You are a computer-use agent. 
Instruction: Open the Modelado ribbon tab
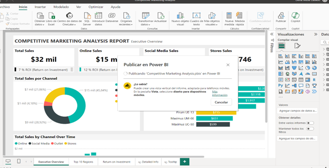[x=61, y=7]
